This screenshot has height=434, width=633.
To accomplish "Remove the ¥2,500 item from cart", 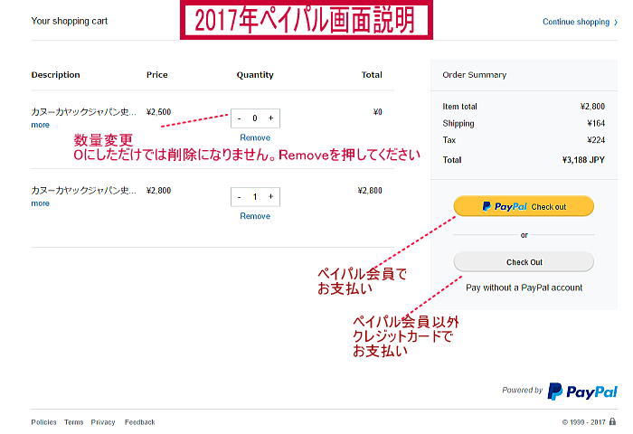I will coord(255,137).
